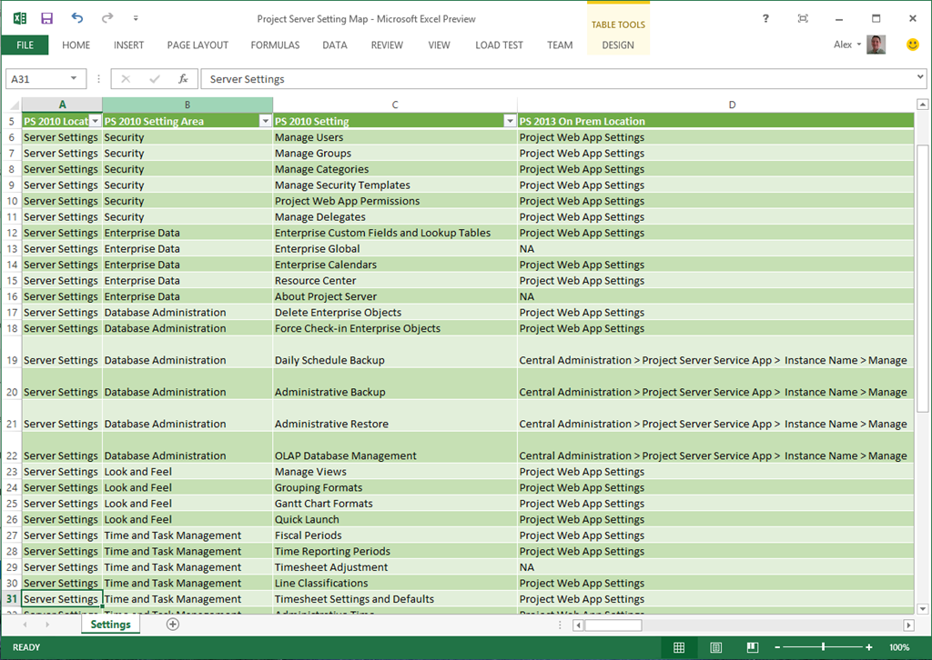This screenshot has width=932, height=660.
Task: Click the vertical scrollbar thumb
Action: [922, 278]
